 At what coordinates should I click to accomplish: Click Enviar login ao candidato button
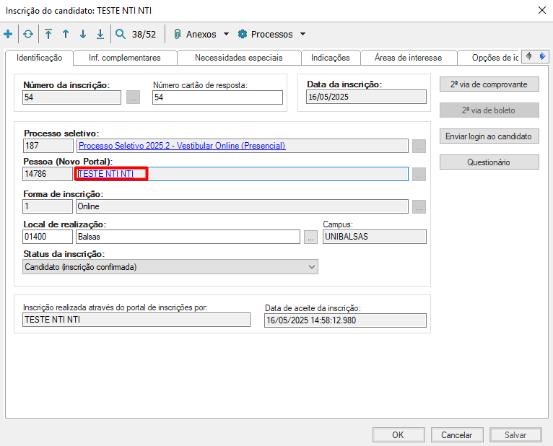click(x=489, y=136)
